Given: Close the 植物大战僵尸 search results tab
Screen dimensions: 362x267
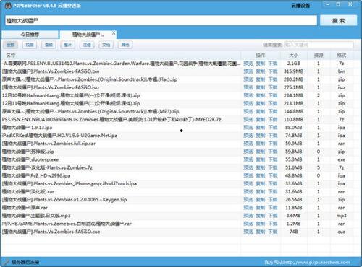Looking at the screenshot, I should [114, 33].
